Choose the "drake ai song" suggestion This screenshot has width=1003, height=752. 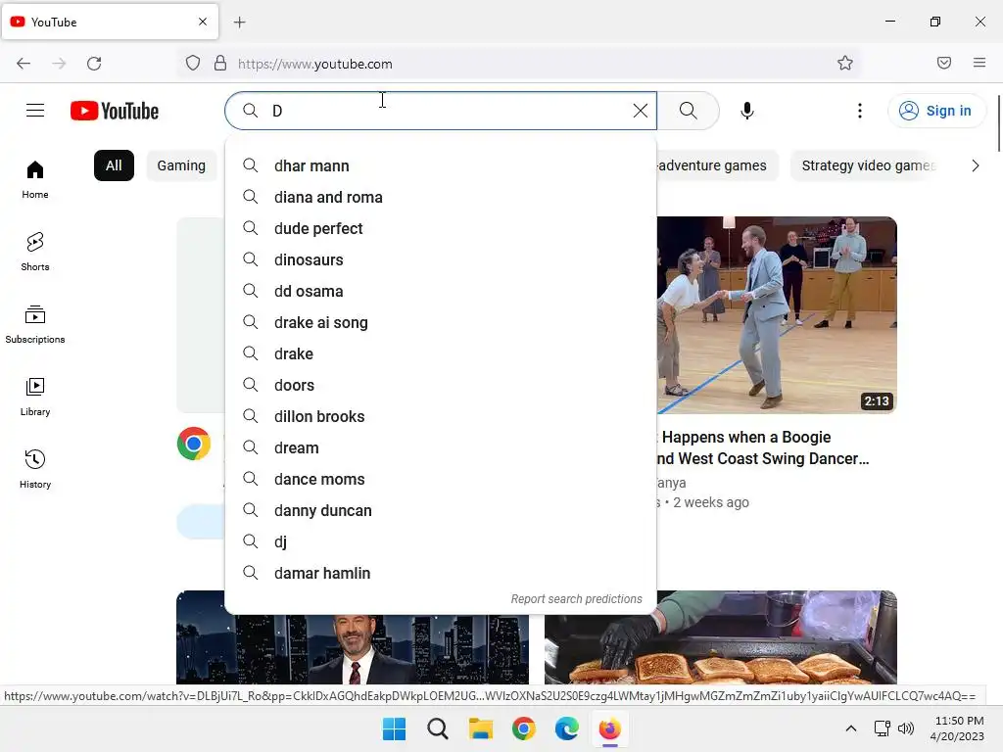[441, 322]
